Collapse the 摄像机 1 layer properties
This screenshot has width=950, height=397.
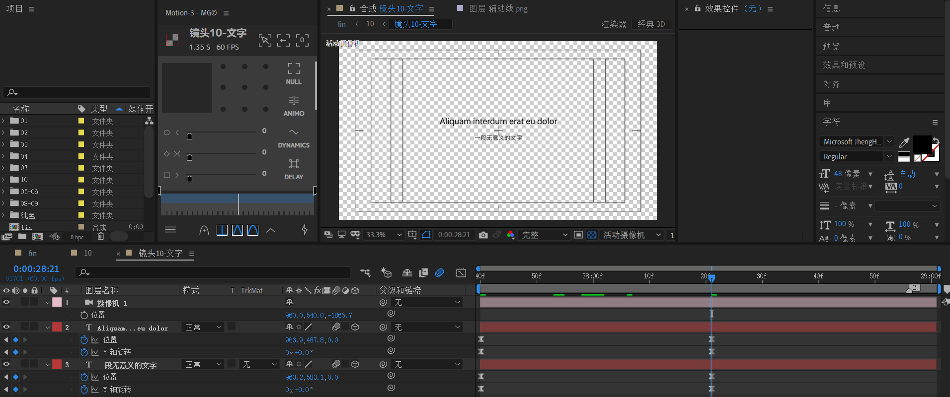point(48,302)
